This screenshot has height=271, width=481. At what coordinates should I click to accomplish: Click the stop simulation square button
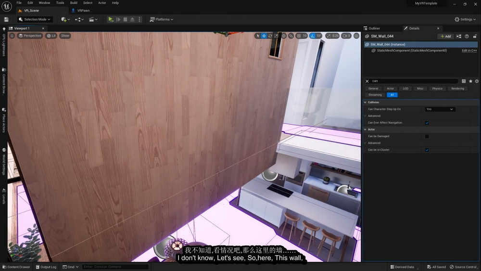coord(125,19)
